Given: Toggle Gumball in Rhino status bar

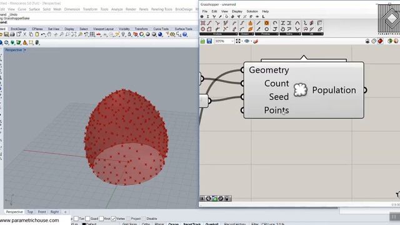Looking at the screenshot, I should pos(212,224).
